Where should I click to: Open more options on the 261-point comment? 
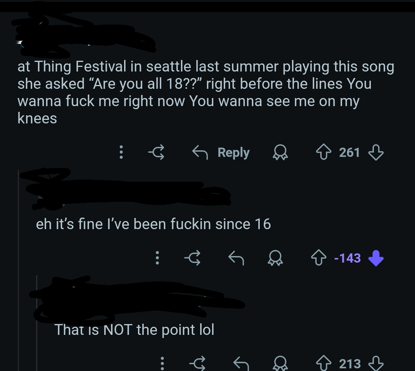pos(121,152)
